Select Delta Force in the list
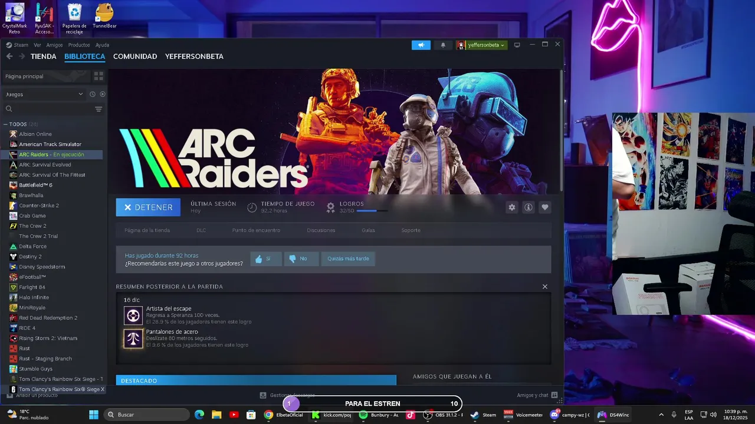755x424 pixels. [32, 246]
